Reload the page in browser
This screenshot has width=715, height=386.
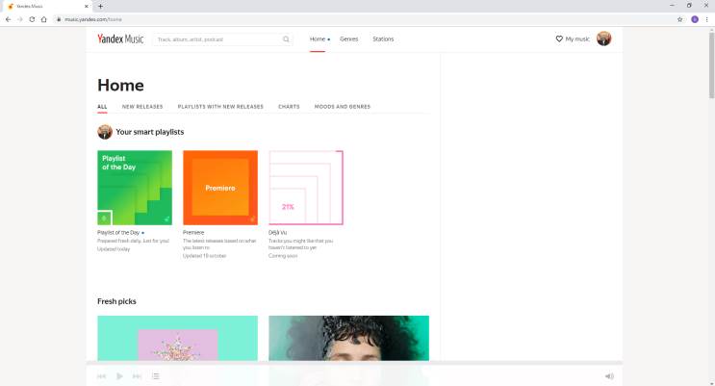click(x=32, y=19)
